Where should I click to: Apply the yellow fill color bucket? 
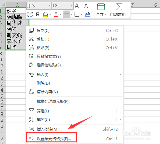[x=45, y=14]
